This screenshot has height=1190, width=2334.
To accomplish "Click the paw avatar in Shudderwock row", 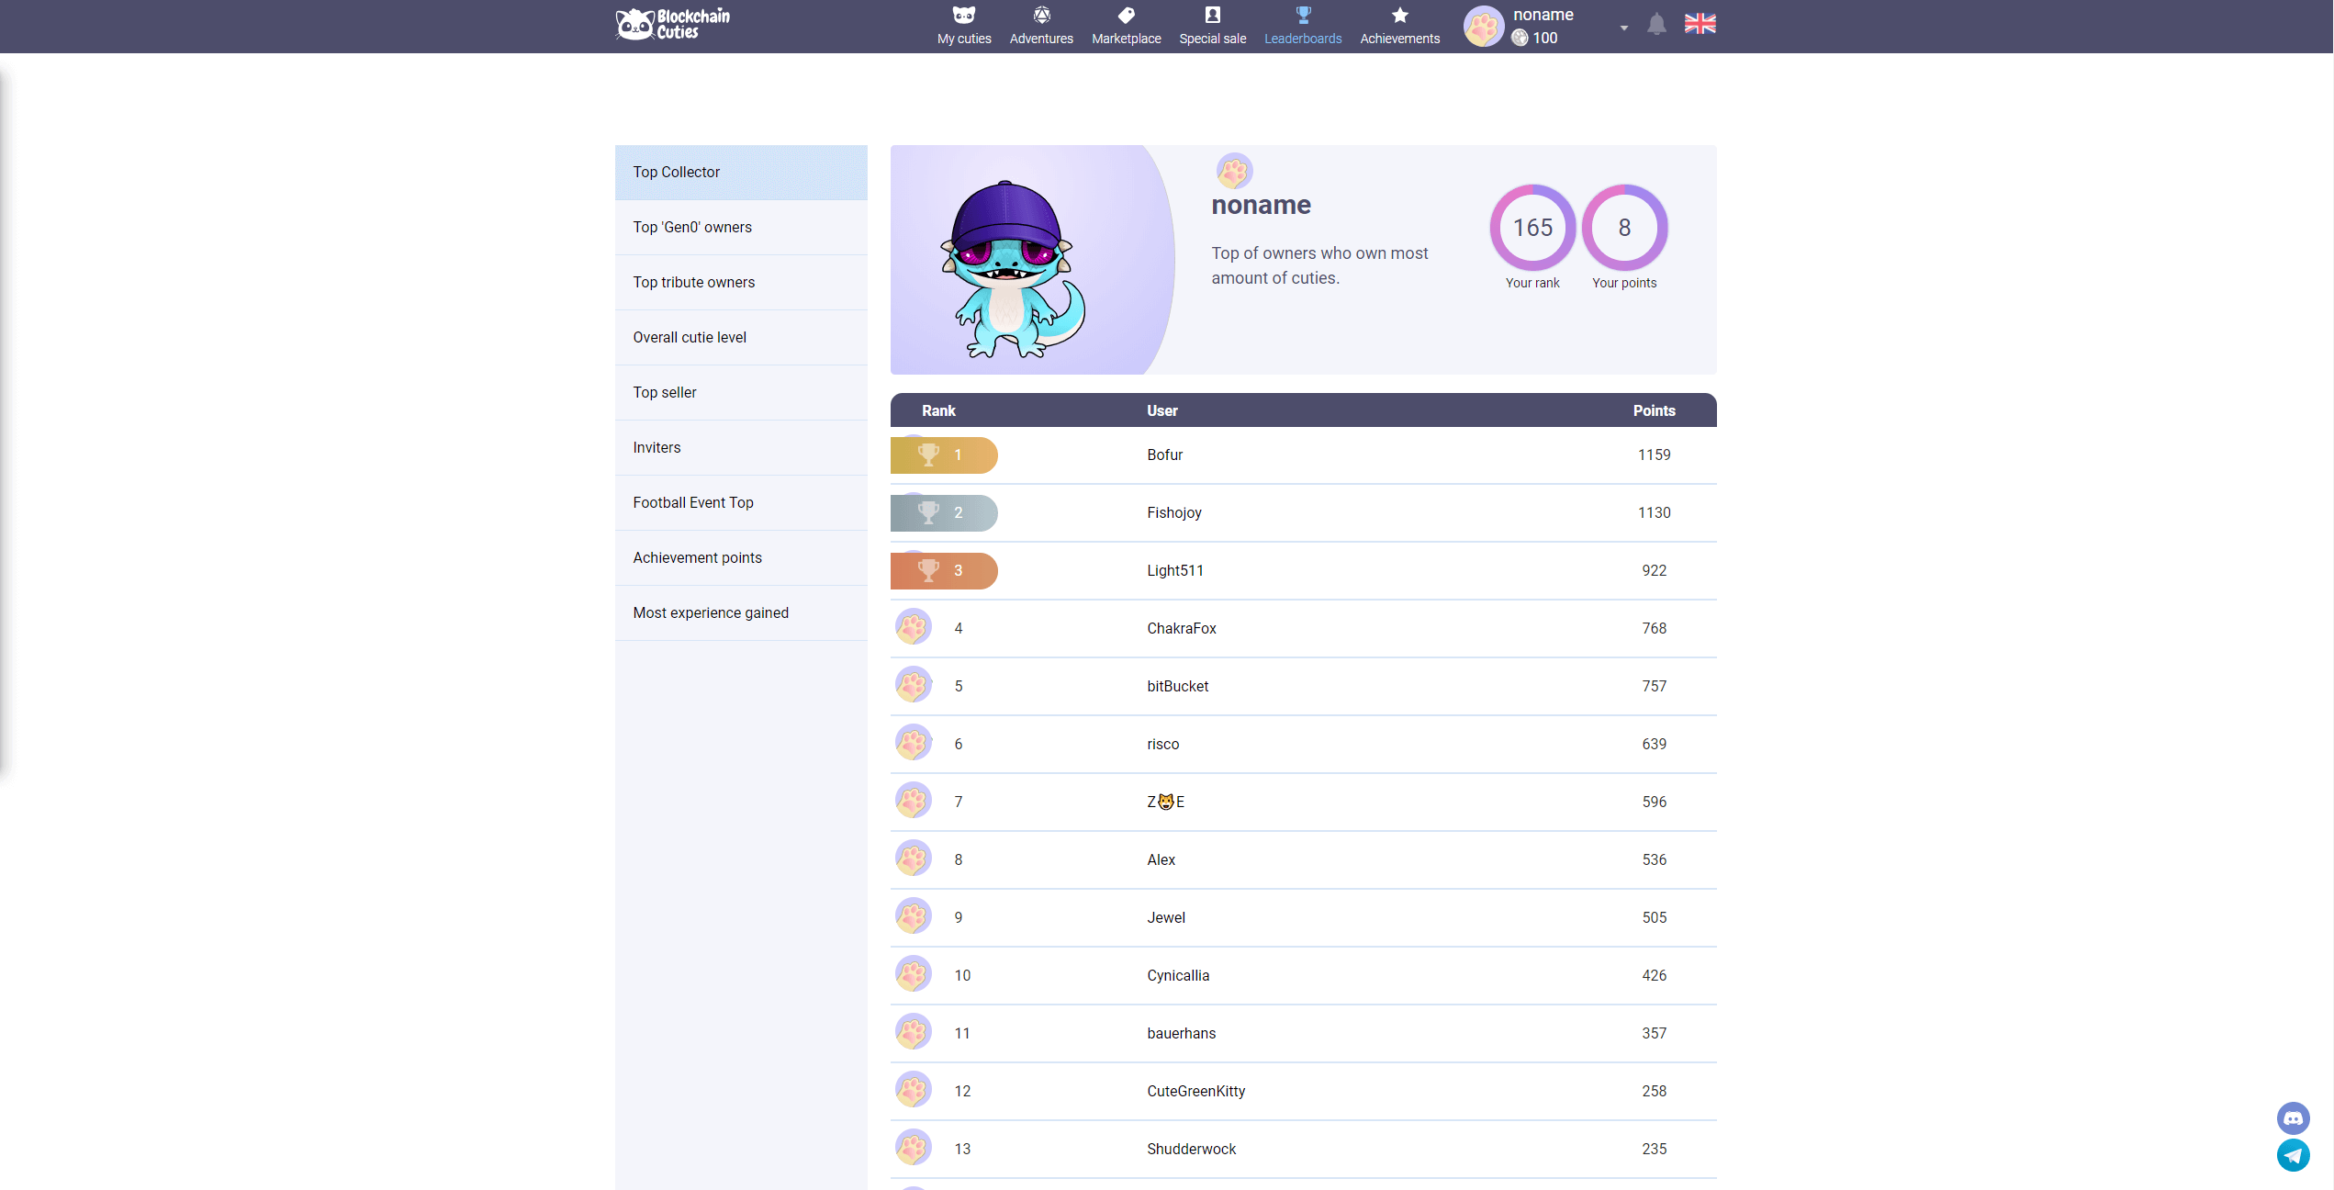I will [x=913, y=1148].
